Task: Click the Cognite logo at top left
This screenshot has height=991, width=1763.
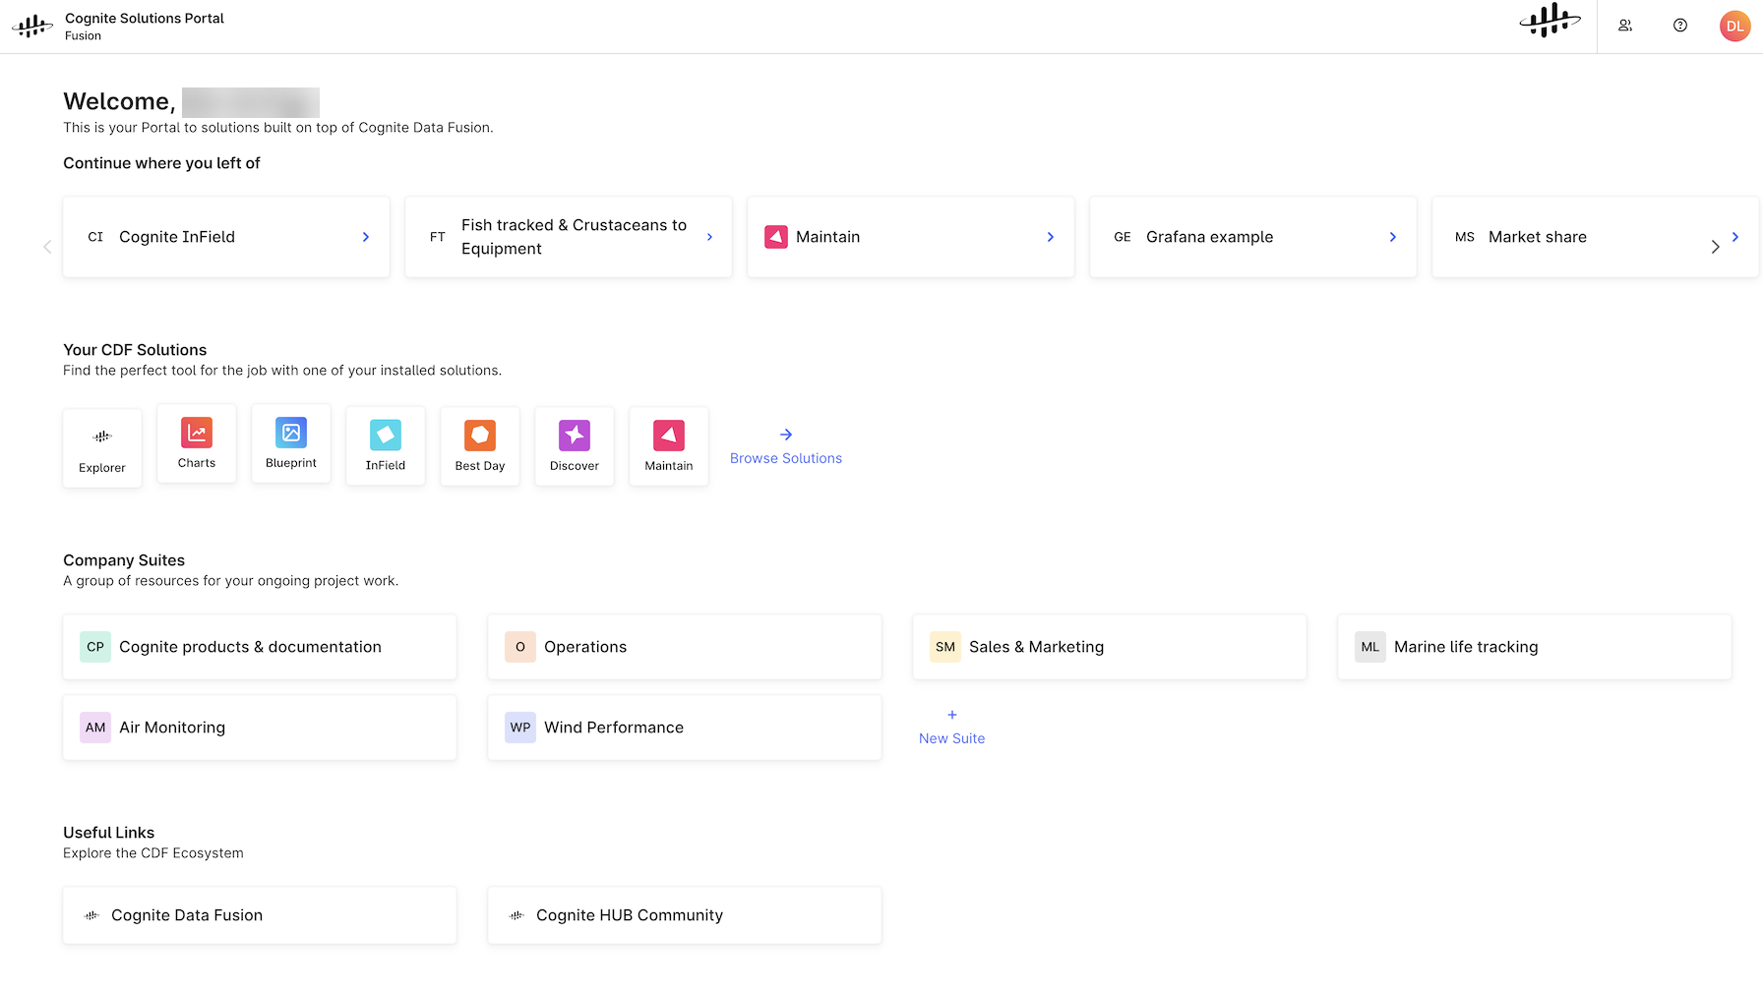Action: (x=31, y=27)
